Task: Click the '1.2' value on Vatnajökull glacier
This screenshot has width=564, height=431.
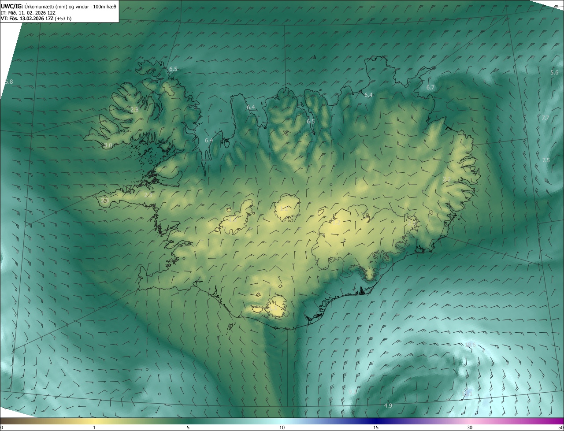Action: click(336, 223)
